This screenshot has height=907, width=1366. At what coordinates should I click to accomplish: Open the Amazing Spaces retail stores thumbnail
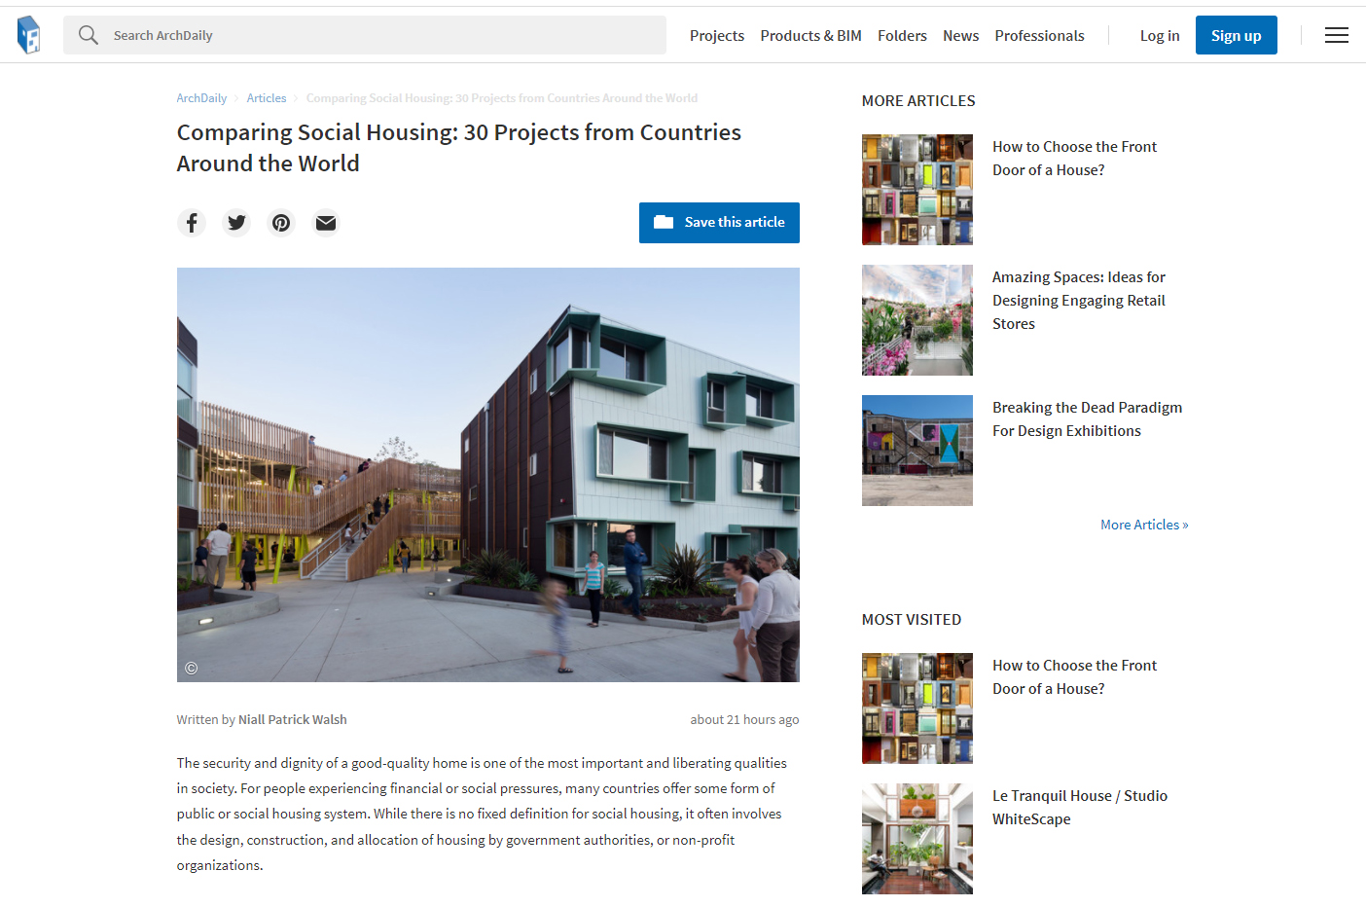click(917, 320)
